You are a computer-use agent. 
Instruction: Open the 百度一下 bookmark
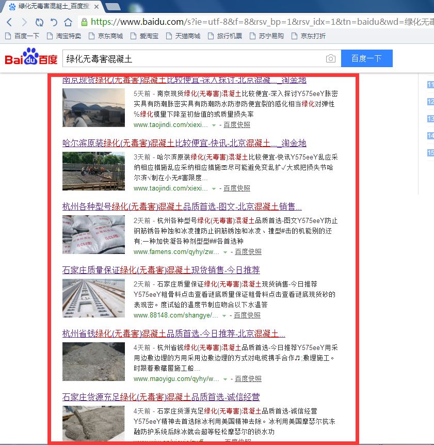[x=22, y=36]
